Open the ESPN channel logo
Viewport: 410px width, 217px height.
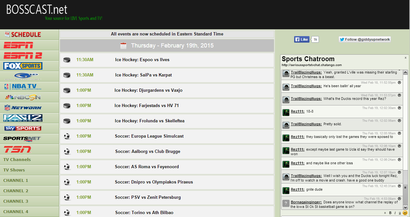[18, 45]
